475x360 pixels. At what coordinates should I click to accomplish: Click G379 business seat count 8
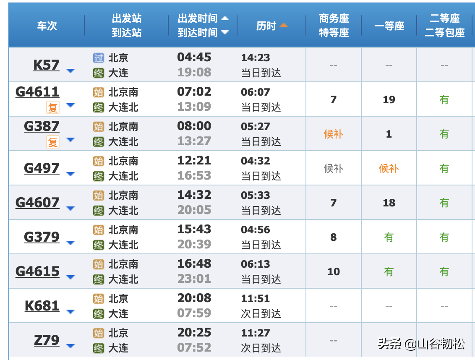point(334,237)
